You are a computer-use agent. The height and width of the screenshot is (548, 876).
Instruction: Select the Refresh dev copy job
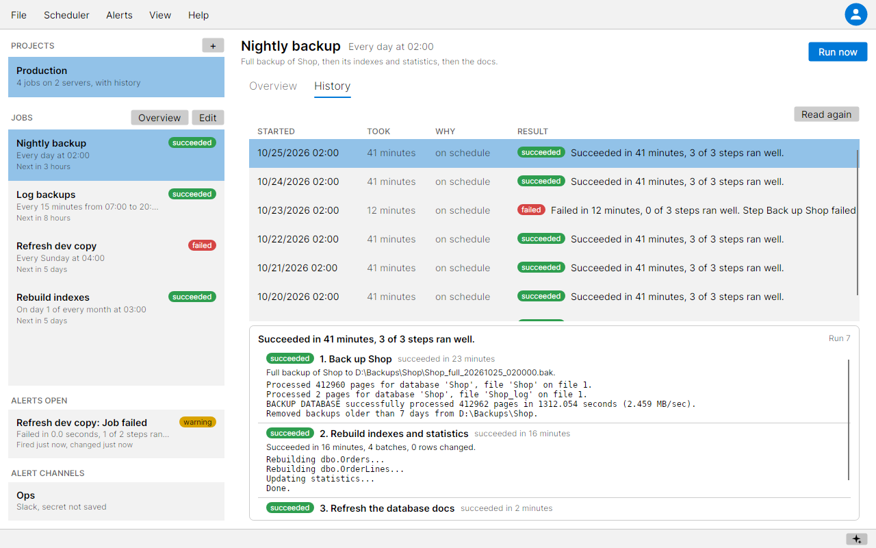[x=116, y=258]
